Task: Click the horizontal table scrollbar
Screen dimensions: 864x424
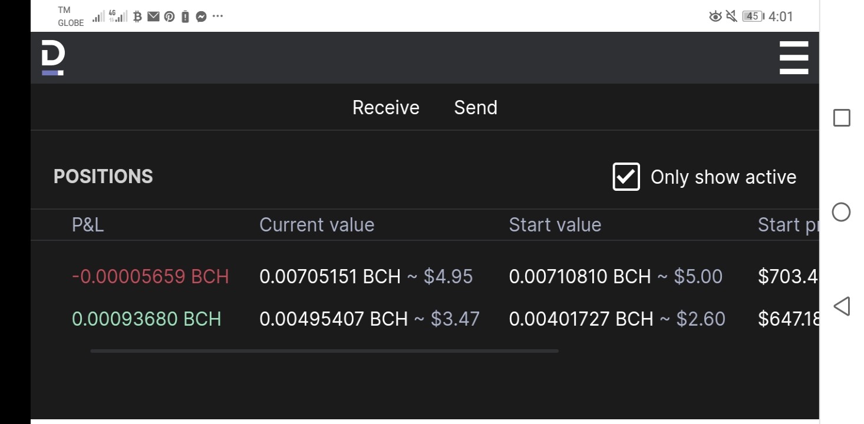Action: (324, 350)
